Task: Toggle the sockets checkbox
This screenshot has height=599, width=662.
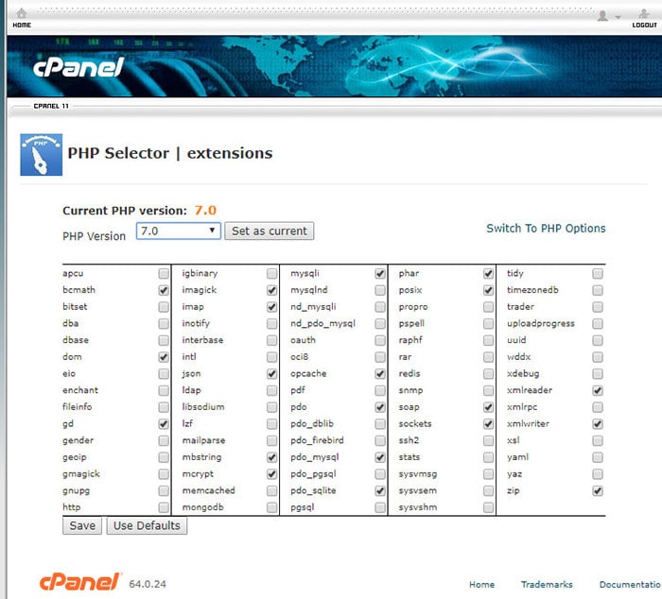Action: click(x=489, y=424)
